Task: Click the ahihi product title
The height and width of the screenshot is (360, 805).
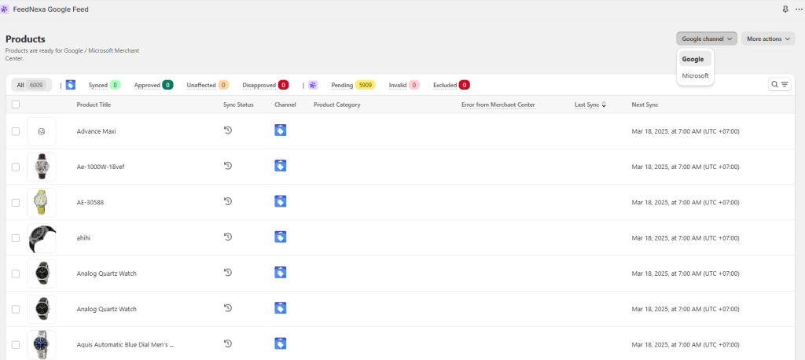Action: click(83, 238)
